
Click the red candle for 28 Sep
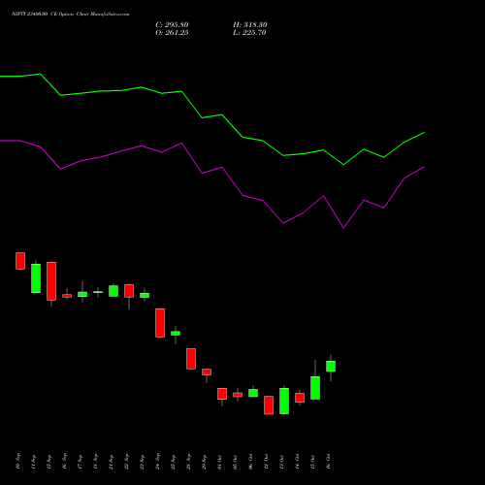coord(191,359)
